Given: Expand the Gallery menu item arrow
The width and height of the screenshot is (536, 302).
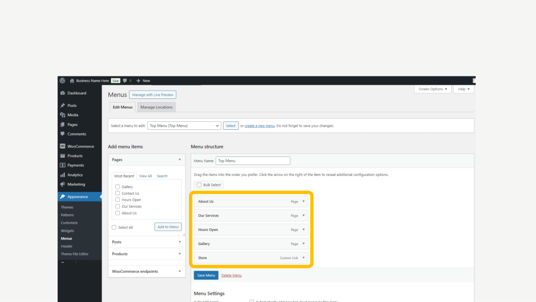Looking at the screenshot, I should tap(303, 243).
